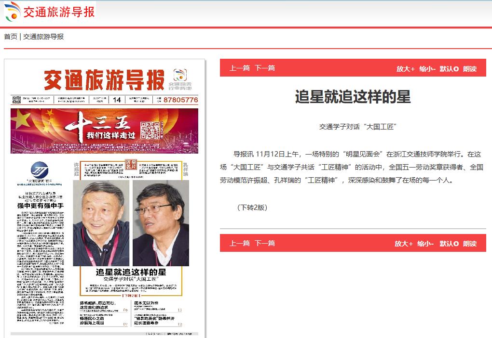Open the 庞木无以为柱 teaser
Screen dimensions: 492x338
point(146,303)
